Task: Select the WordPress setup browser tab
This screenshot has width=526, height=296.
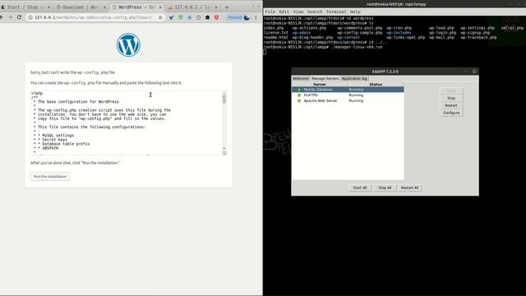Action: tap(136, 7)
